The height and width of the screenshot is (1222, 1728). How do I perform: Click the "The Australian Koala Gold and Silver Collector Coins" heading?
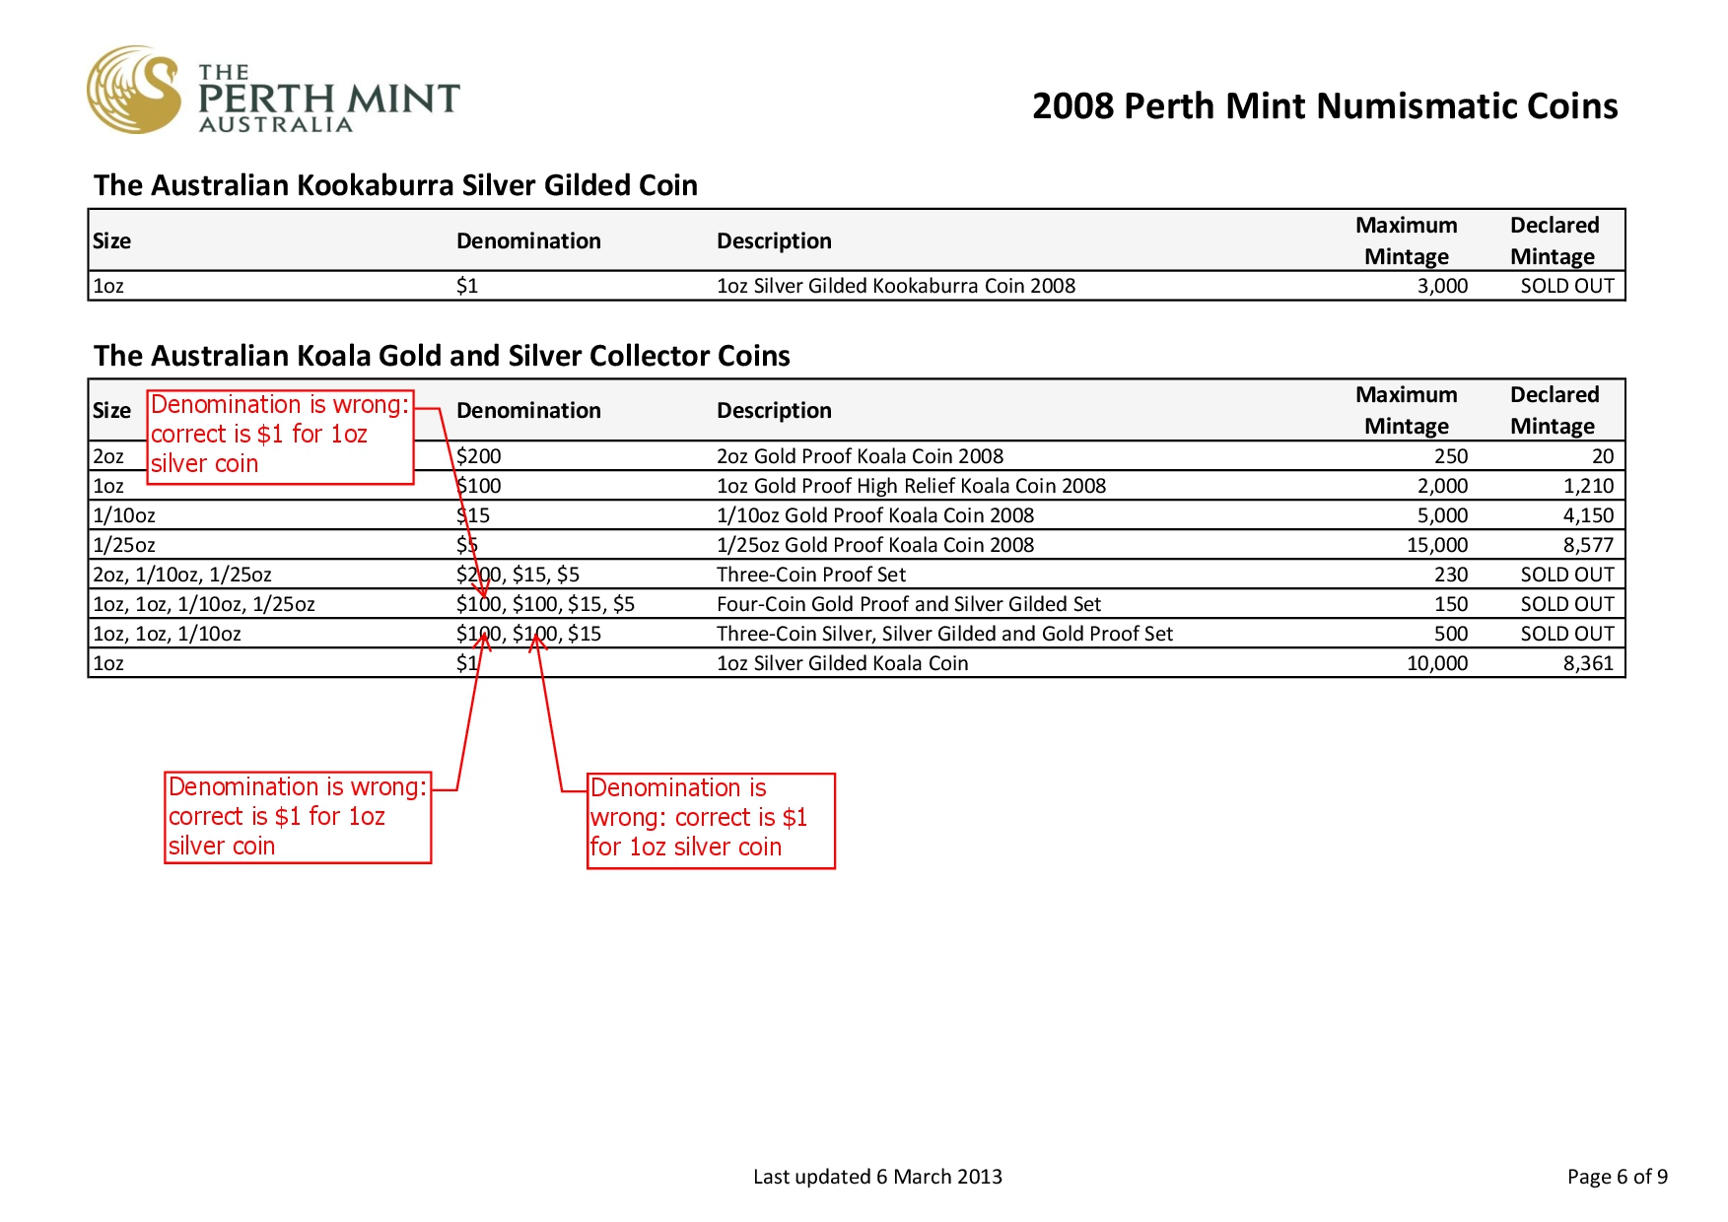click(442, 356)
